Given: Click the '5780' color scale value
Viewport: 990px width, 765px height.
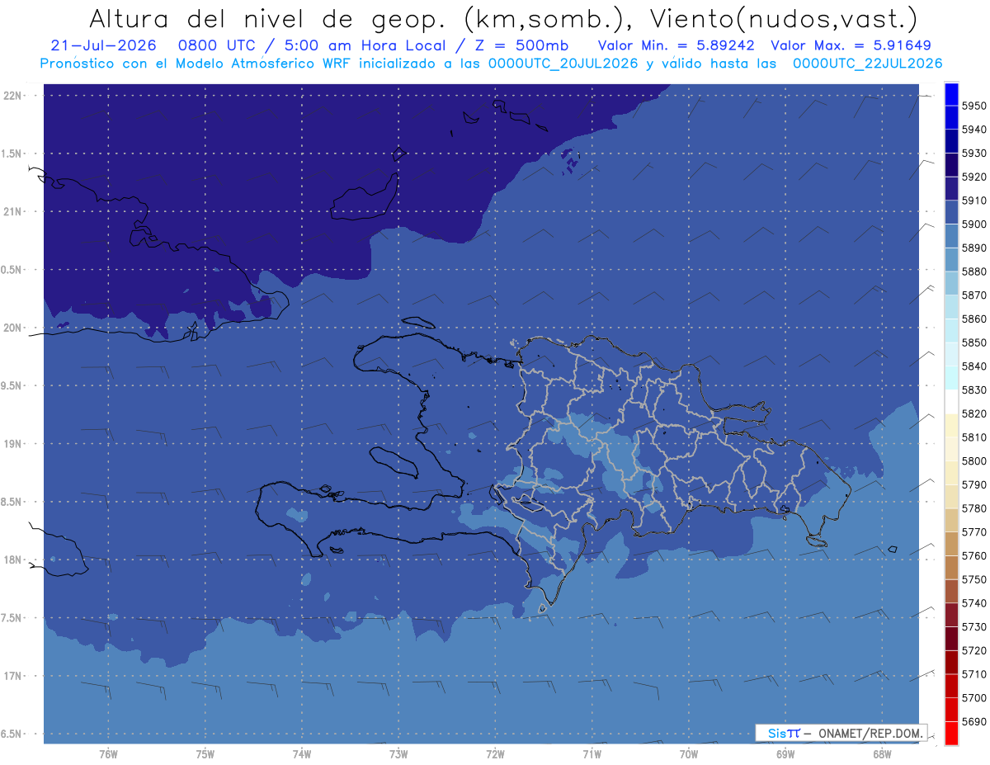Looking at the screenshot, I should click(x=973, y=508).
